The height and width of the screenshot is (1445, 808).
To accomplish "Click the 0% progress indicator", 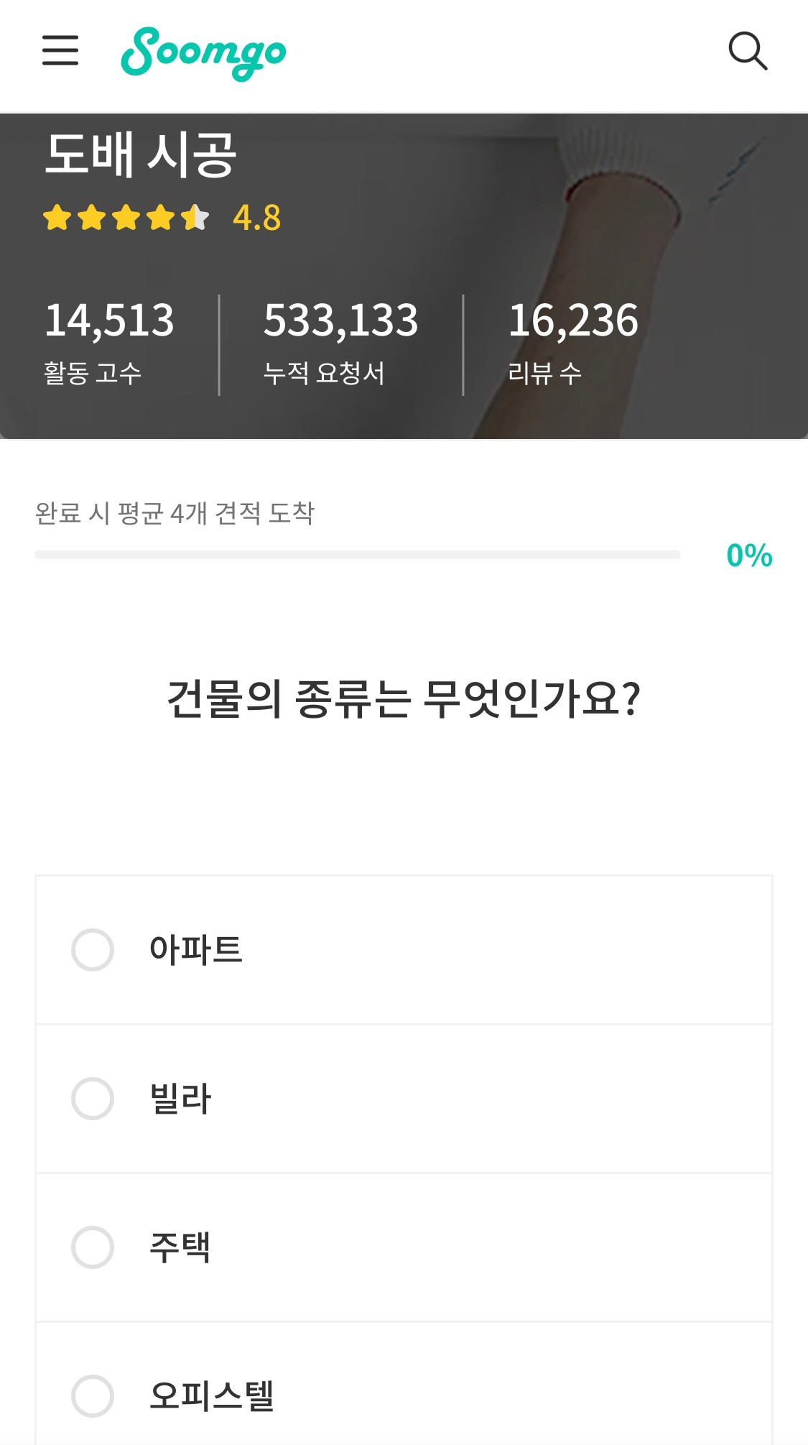I will click(x=749, y=555).
